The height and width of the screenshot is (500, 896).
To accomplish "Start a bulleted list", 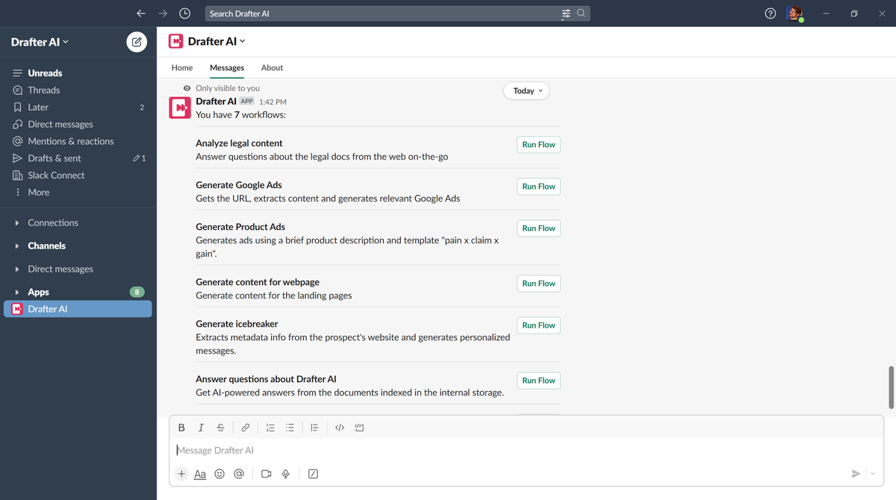I will [x=290, y=428].
